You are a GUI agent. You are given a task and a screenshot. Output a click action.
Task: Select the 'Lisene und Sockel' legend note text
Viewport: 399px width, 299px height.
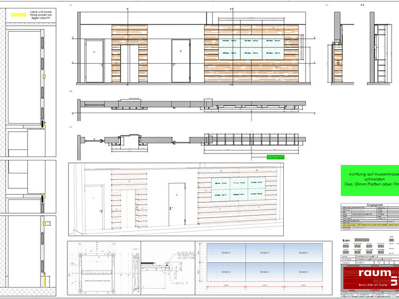(x=40, y=15)
